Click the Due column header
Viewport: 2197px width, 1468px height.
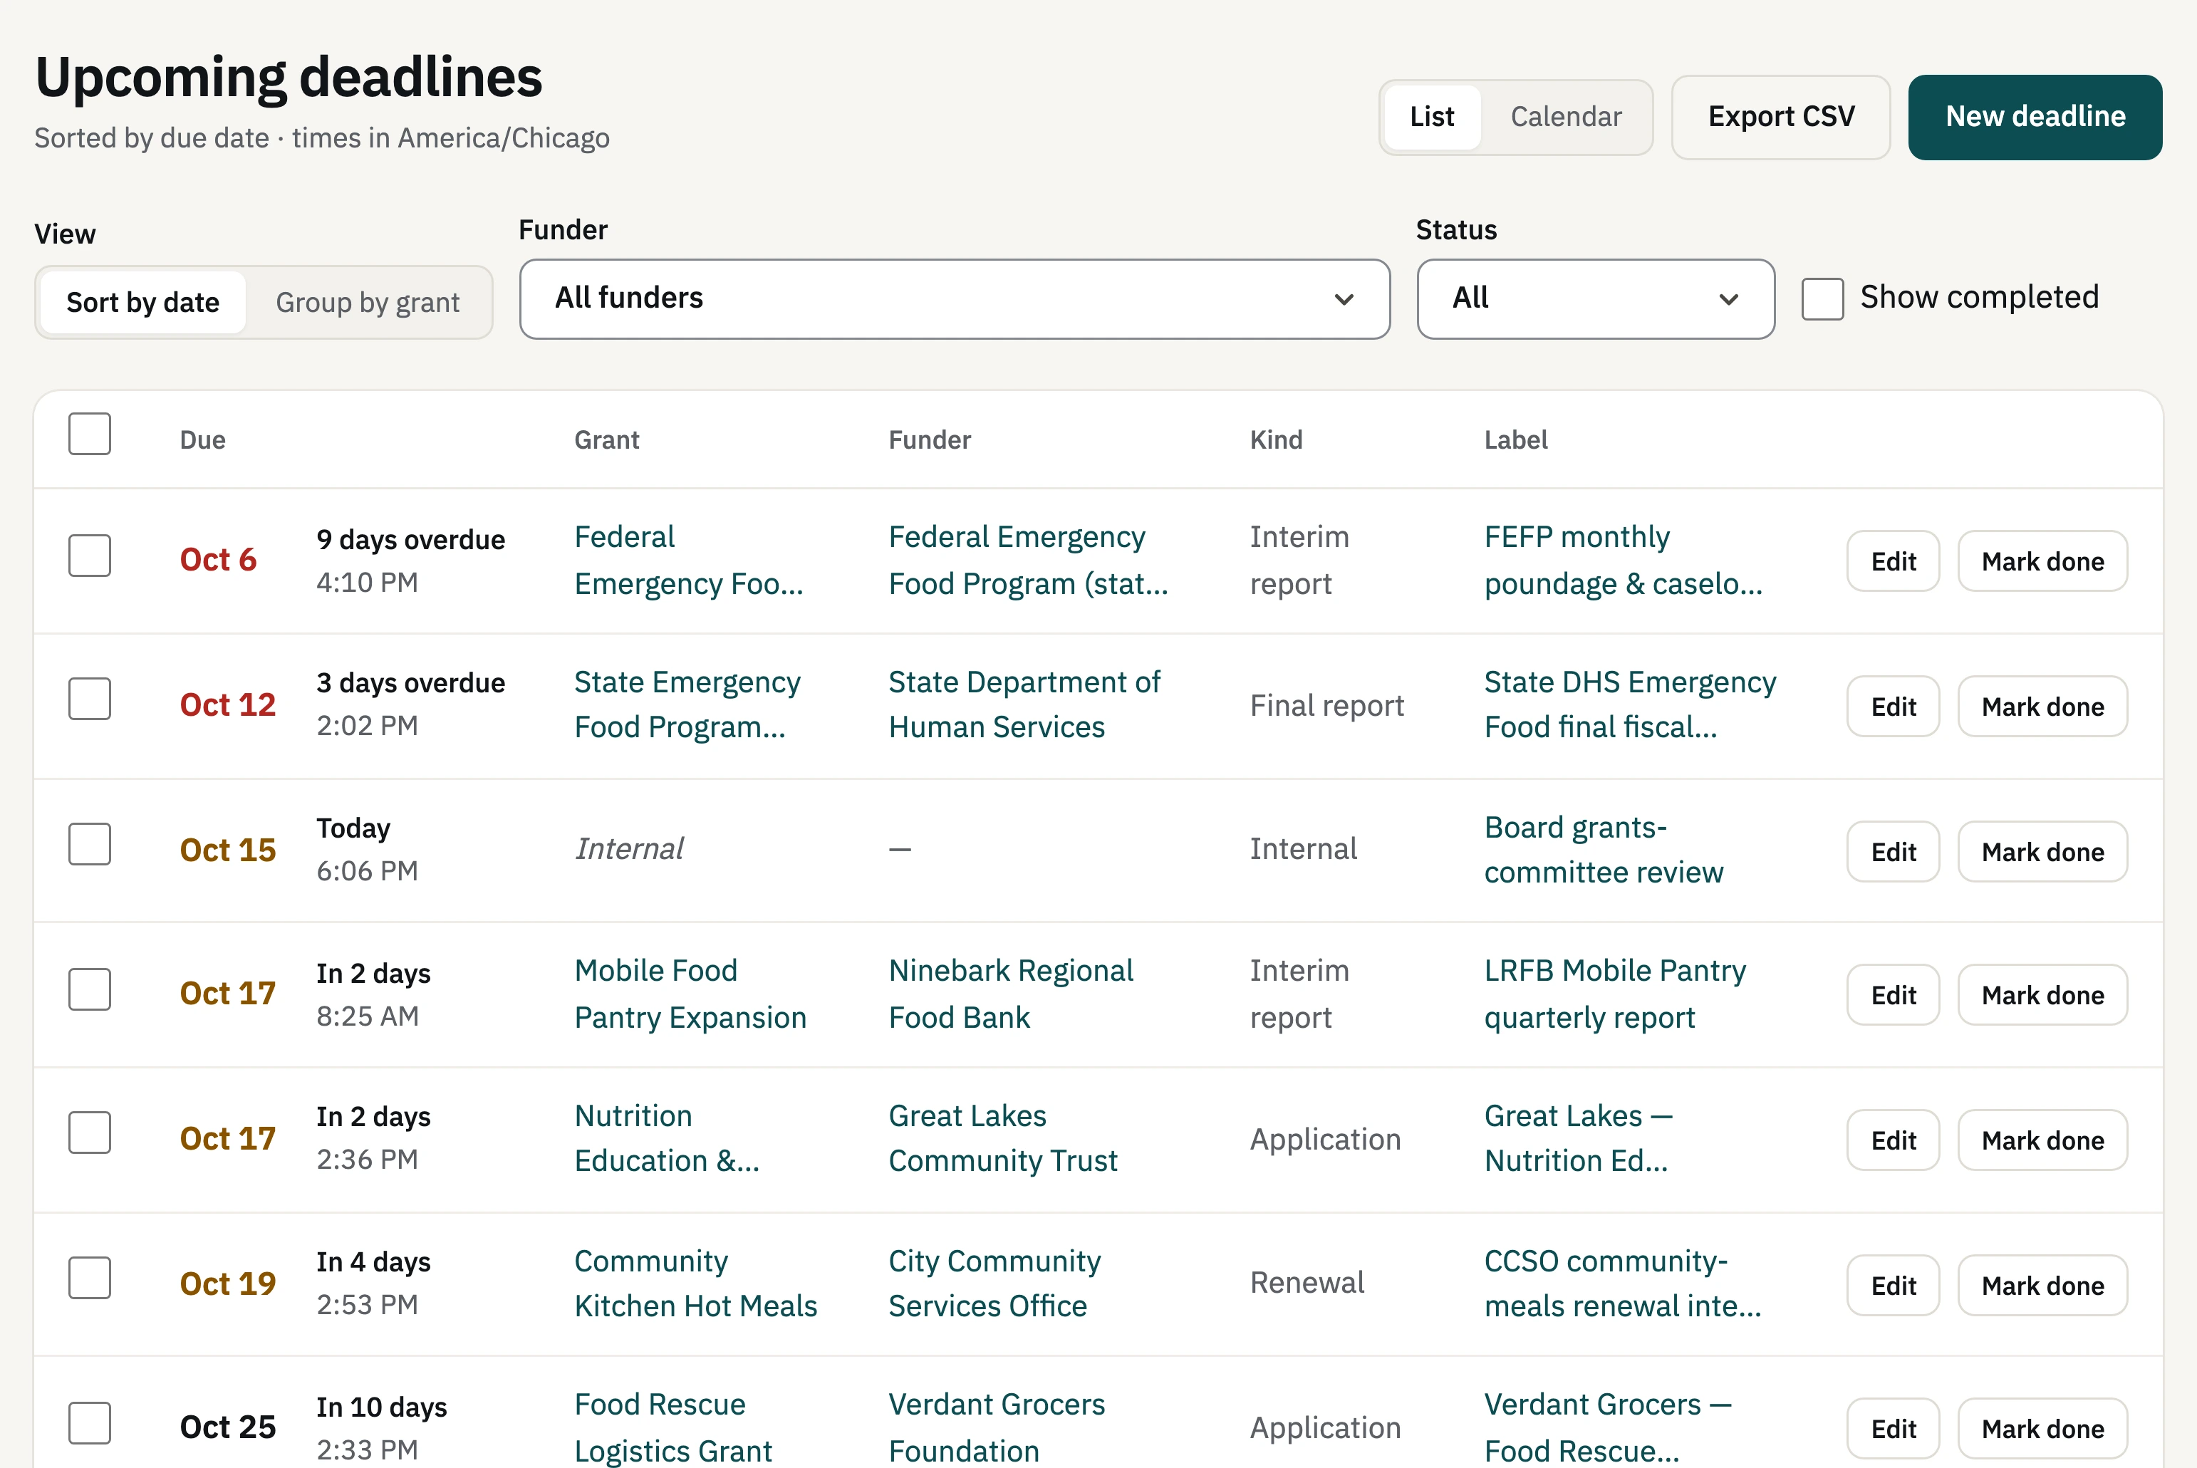[x=202, y=440]
